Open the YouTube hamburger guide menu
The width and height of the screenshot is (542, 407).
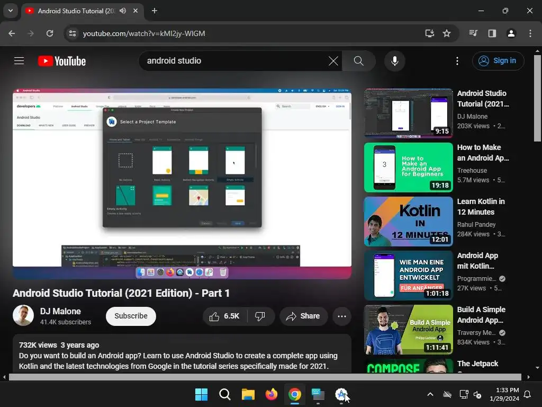(19, 61)
